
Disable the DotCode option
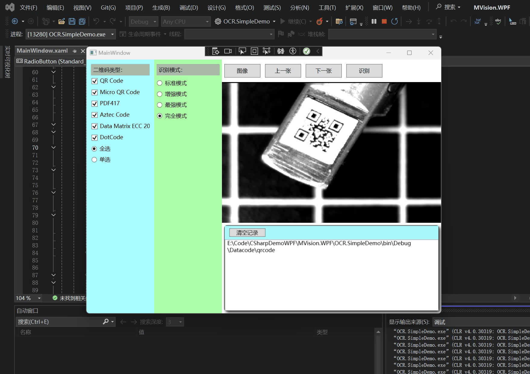(94, 137)
